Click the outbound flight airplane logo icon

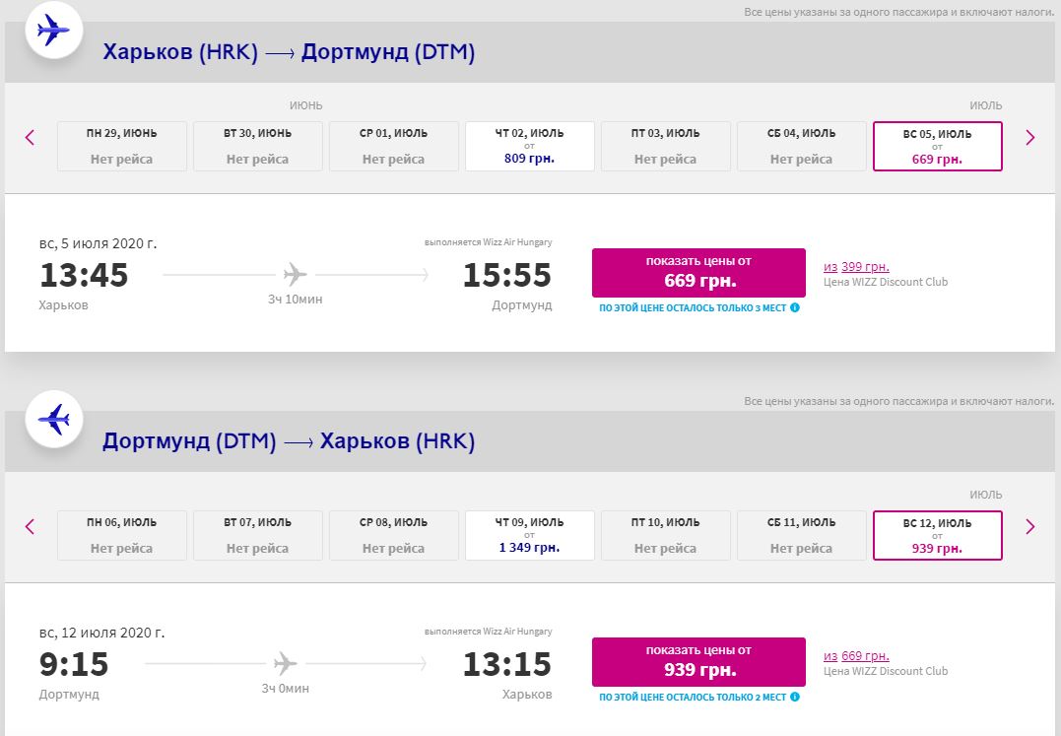(53, 30)
